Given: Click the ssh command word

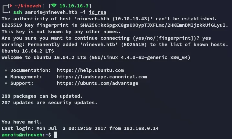Looking at the screenshot, I should pos(18,12).
